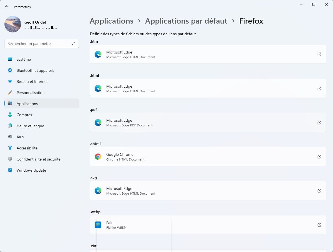This screenshot has width=333, height=252.
Task: Click the Heure et langue clock icon
Action: pyautogui.click(x=10, y=126)
